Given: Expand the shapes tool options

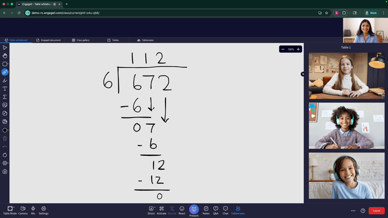Looking at the screenshot, I should click(x=5, y=64).
